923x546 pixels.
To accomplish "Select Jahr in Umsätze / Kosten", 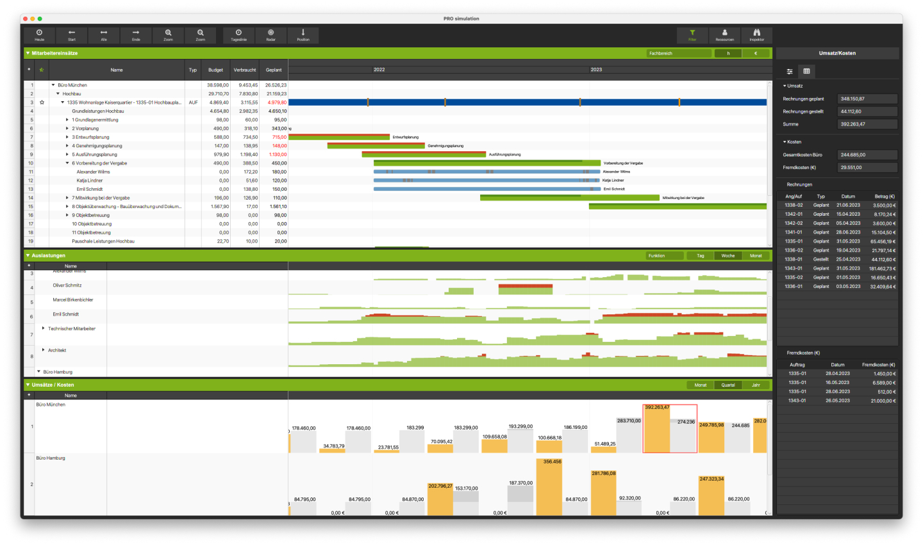I will point(756,385).
